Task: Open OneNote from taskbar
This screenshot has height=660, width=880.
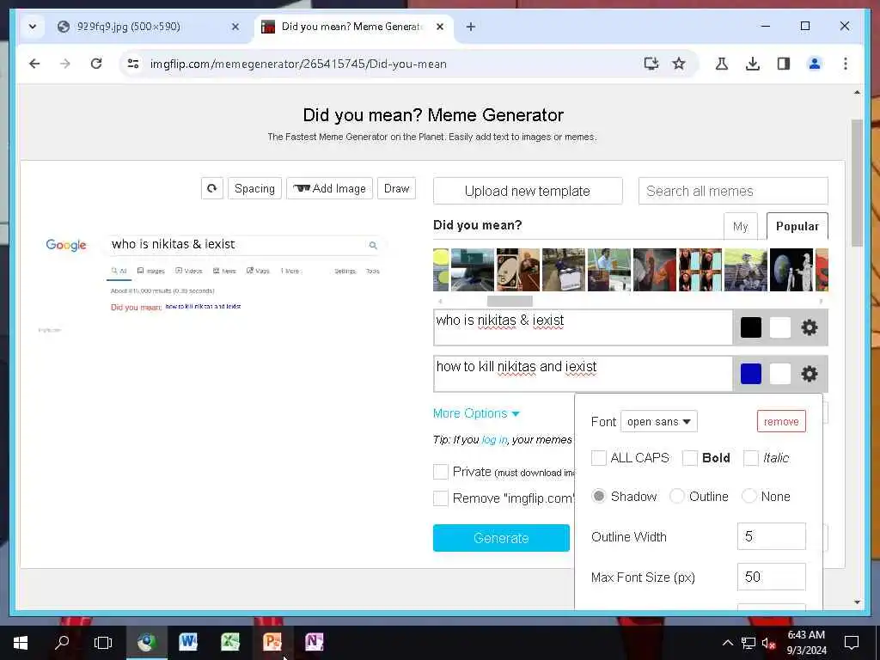Action: pos(315,642)
